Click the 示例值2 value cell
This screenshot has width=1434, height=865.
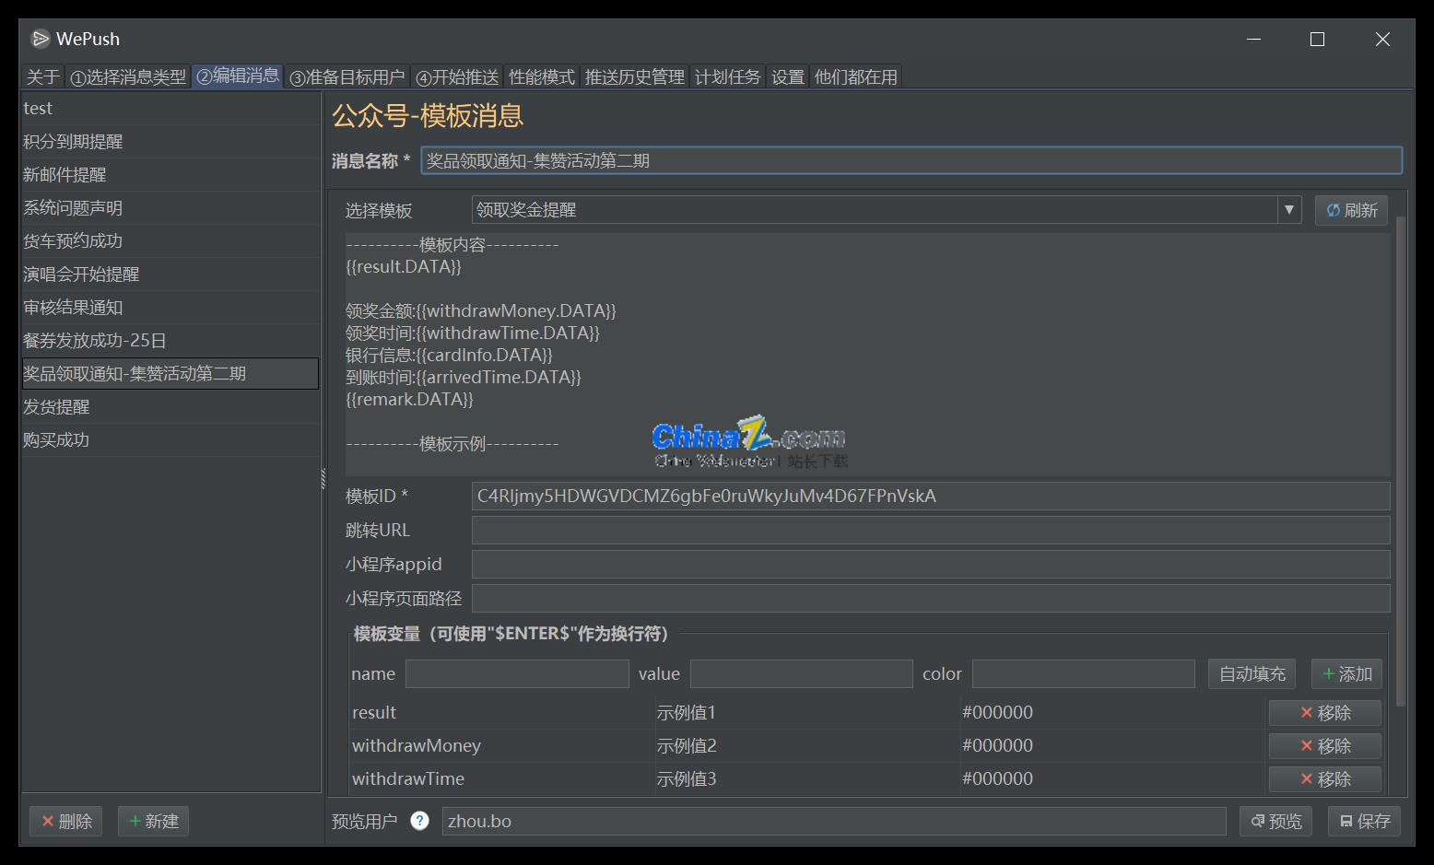pos(806,745)
